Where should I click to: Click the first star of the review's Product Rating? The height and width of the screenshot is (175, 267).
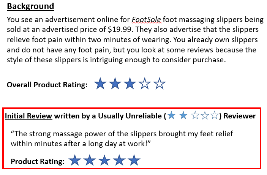[x=75, y=161]
